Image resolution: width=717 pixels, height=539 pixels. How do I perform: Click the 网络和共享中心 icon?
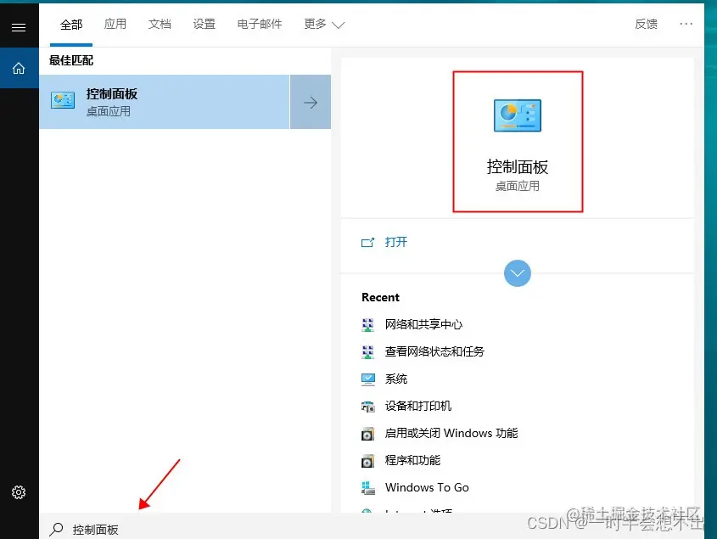coord(367,324)
